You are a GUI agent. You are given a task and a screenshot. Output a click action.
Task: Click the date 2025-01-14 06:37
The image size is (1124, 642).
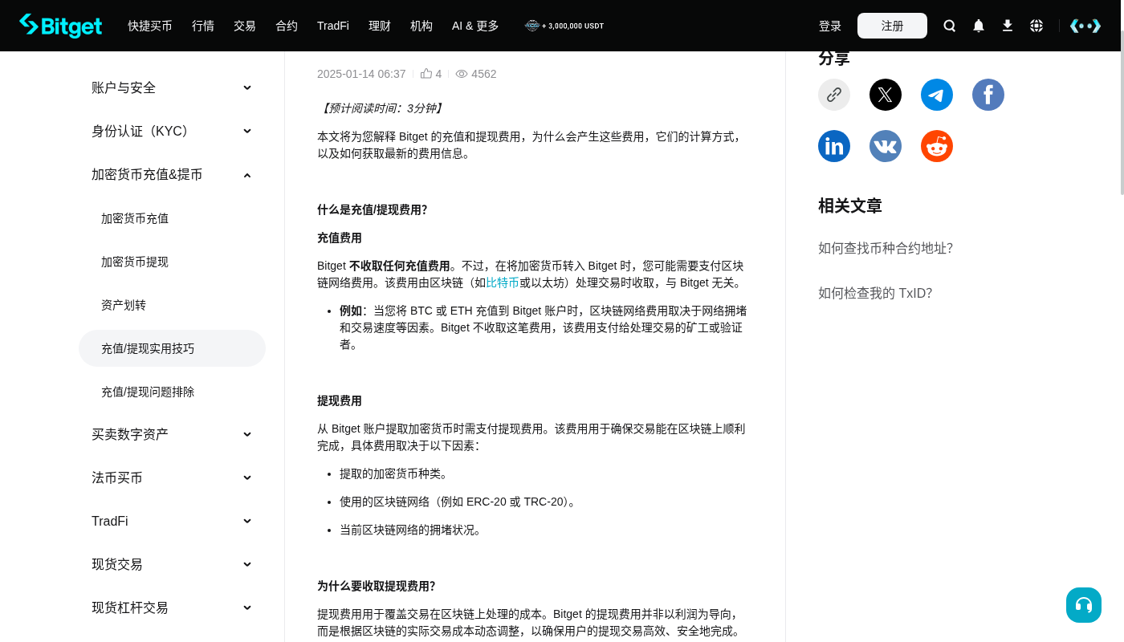coord(361,74)
